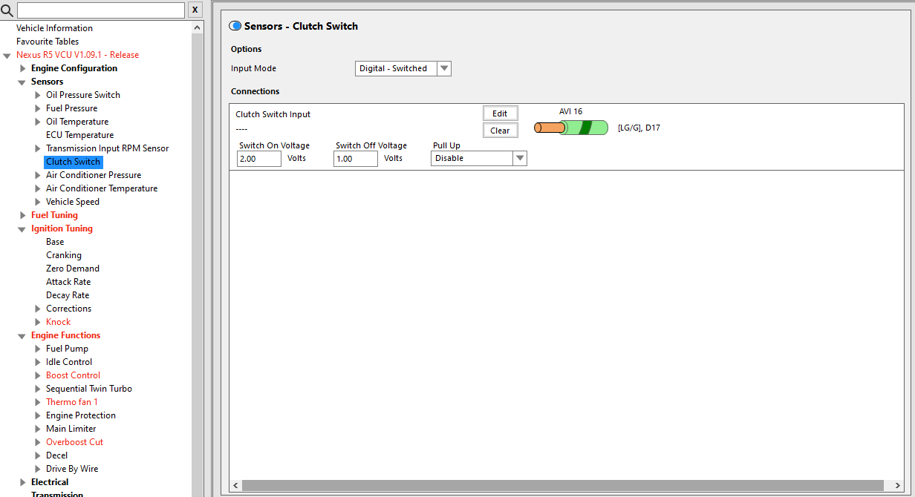Open the Pull Up dropdown
Screen dimensions: 915x497
coord(479,158)
